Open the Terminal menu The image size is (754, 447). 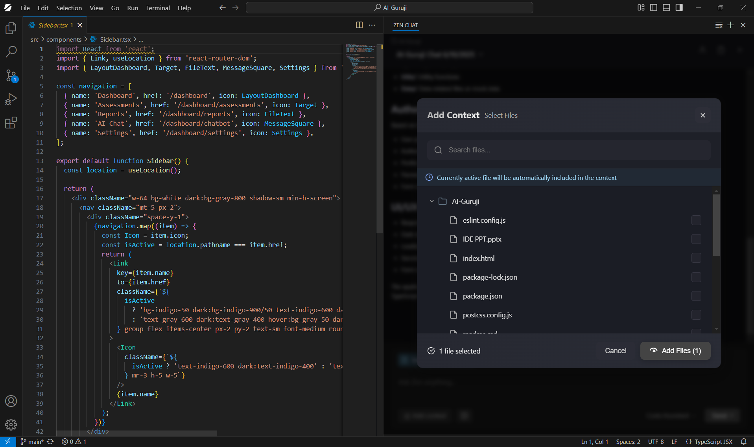158,8
